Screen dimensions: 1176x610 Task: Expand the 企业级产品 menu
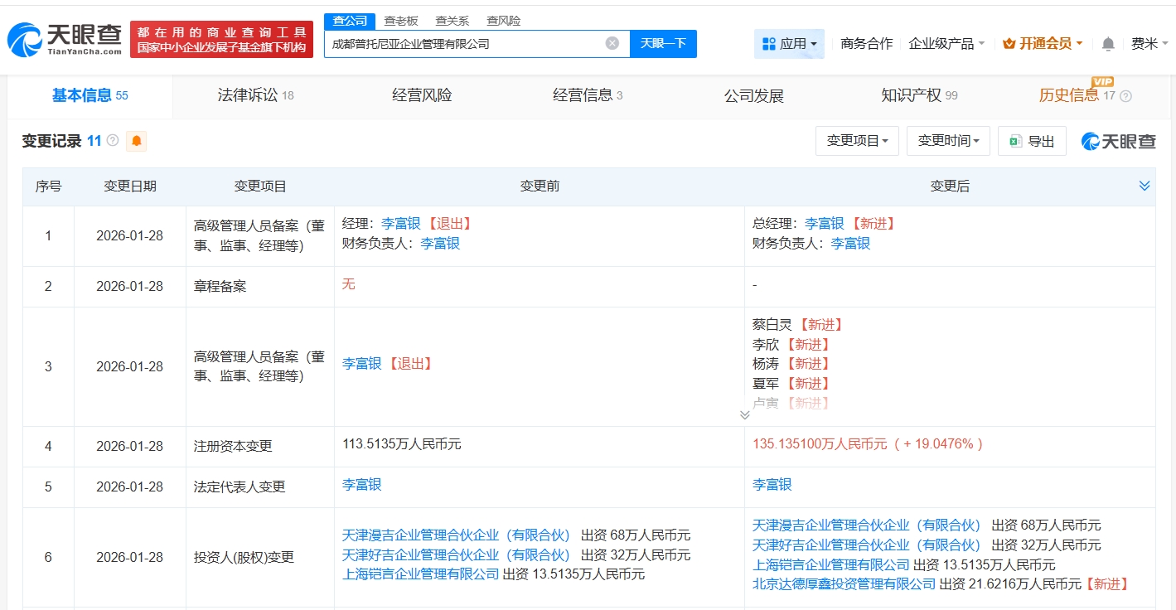pyautogui.click(x=946, y=43)
